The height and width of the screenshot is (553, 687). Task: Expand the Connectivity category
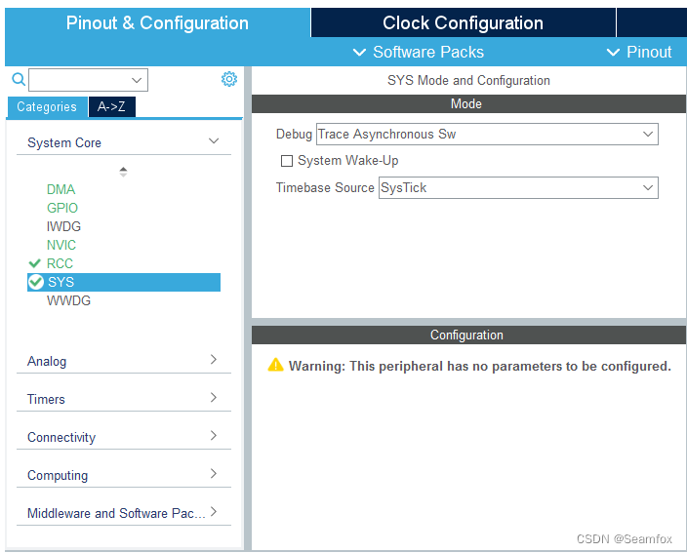124,437
